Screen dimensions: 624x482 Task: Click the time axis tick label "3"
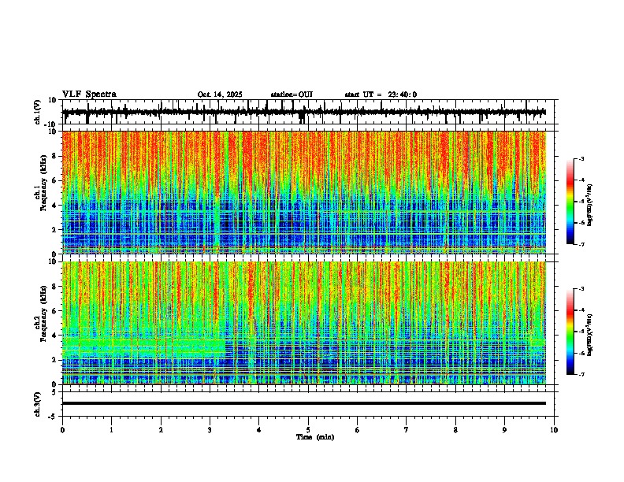click(x=210, y=430)
